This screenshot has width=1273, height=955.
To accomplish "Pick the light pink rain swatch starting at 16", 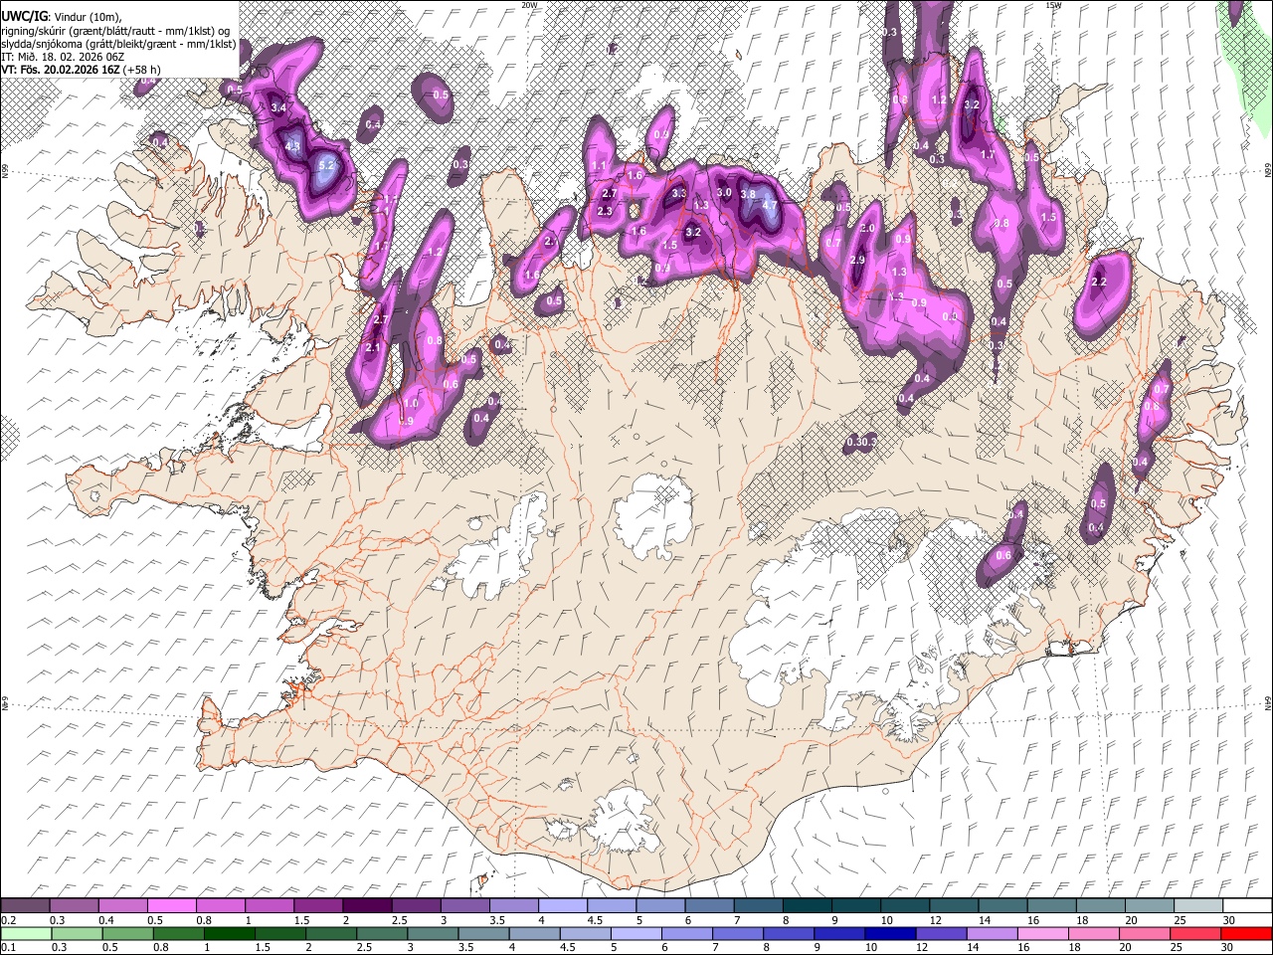I will pyautogui.click(x=1042, y=934).
